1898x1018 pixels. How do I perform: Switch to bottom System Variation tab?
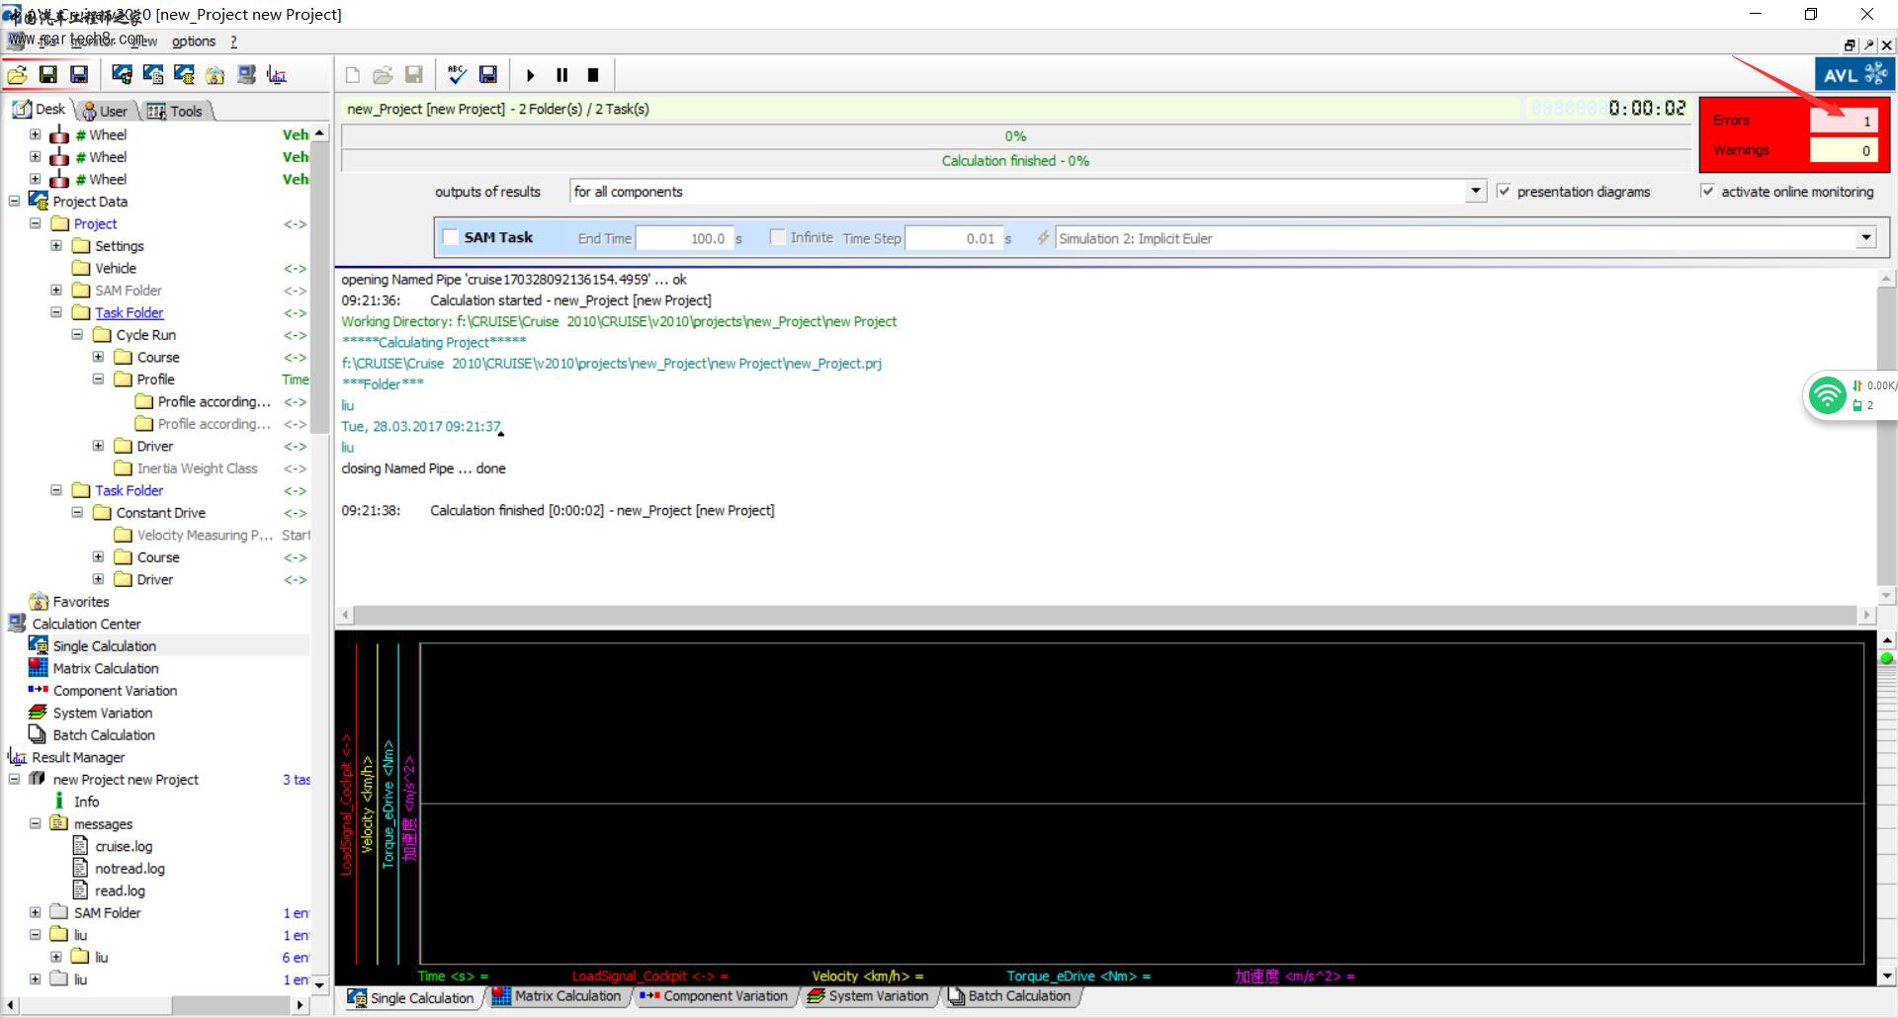click(868, 996)
